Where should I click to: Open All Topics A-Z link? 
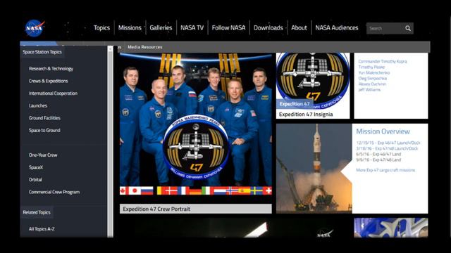point(42,229)
